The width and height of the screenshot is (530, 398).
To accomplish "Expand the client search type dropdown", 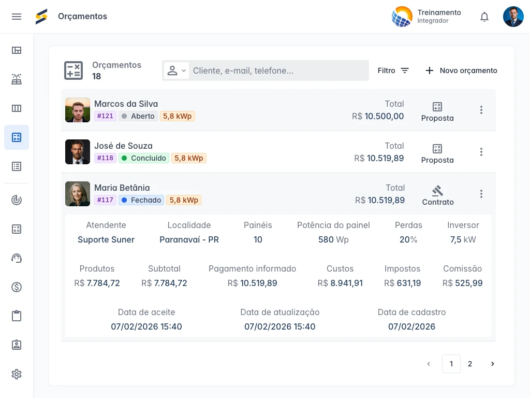I will point(176,70).
